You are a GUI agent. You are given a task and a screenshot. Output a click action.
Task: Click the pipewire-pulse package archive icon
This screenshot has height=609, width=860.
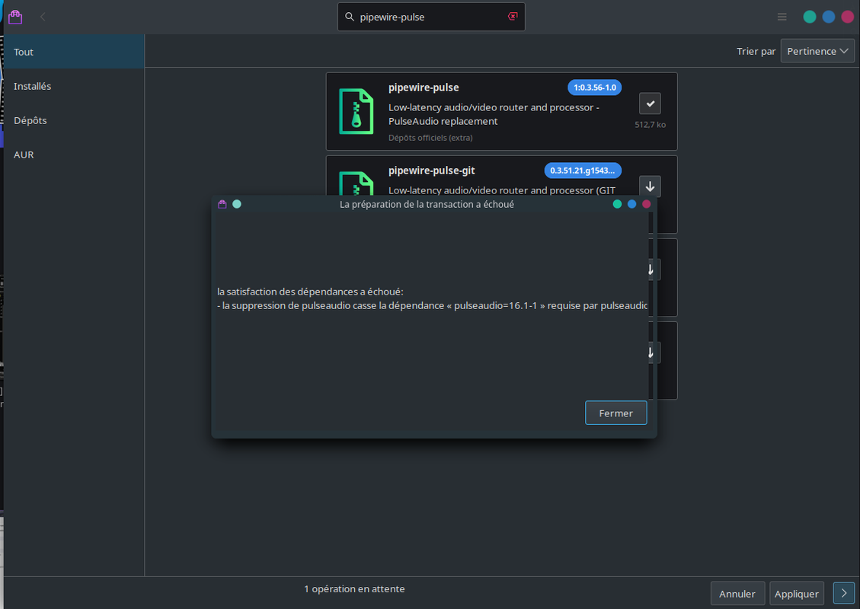[x=356, y=111]
